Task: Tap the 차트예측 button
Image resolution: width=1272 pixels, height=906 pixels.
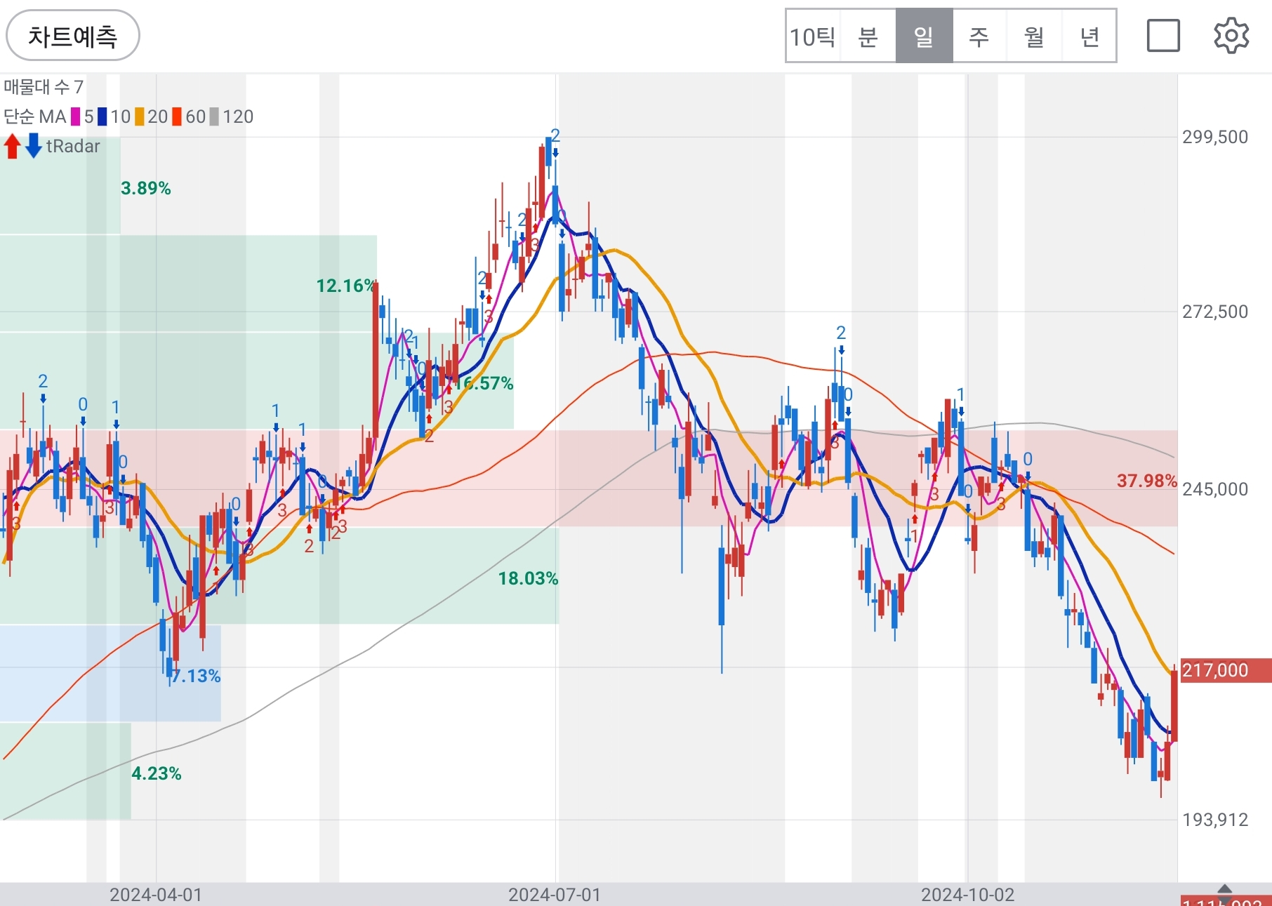Action: point(73,36)
